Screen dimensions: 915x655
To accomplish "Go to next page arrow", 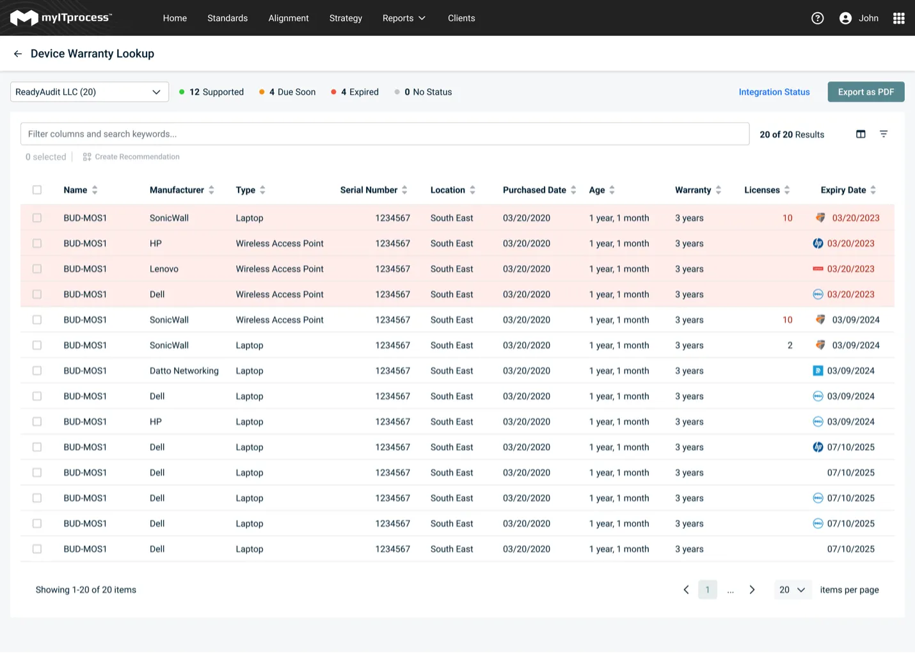I will coord(752,590).
